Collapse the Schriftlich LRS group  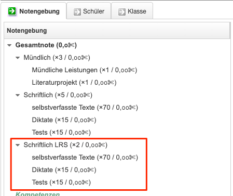[18, 145]
